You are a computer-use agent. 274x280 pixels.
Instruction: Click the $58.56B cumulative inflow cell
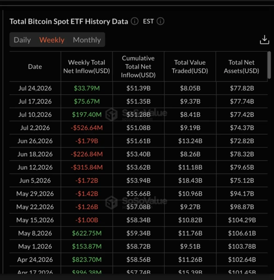pos(139,259)
